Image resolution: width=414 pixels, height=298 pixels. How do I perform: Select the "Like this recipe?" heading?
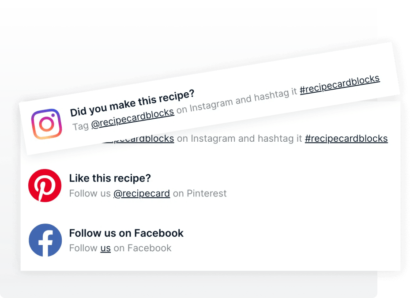pos(110,178)
